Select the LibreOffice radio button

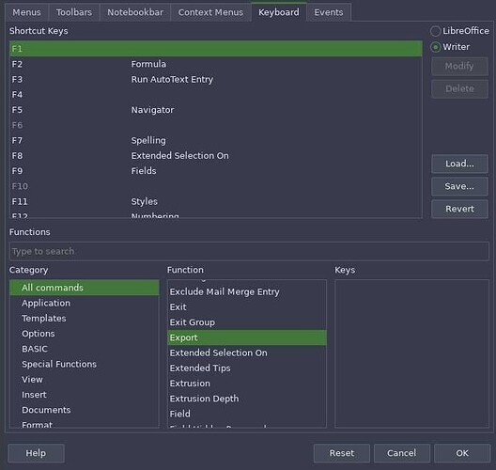[x=435, y=31]
